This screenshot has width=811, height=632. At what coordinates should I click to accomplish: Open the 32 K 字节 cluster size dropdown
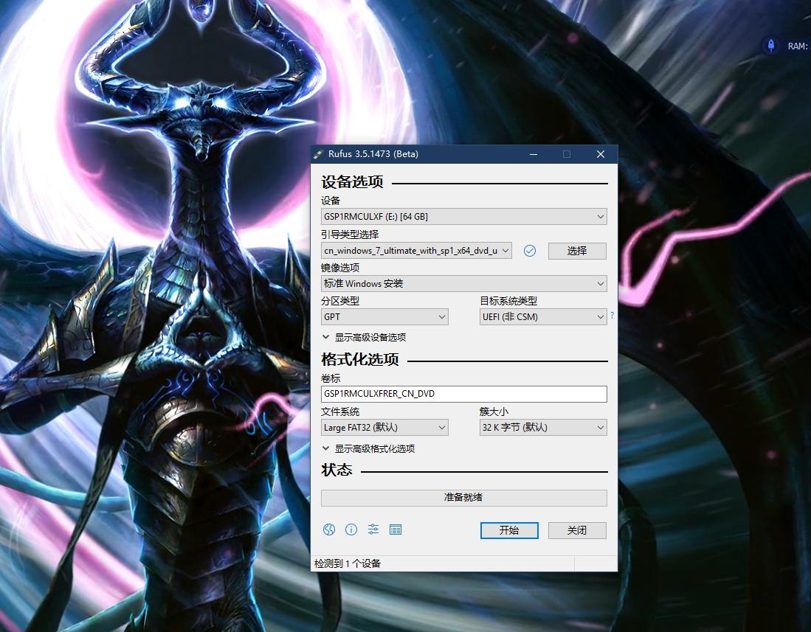coord(543,428)
